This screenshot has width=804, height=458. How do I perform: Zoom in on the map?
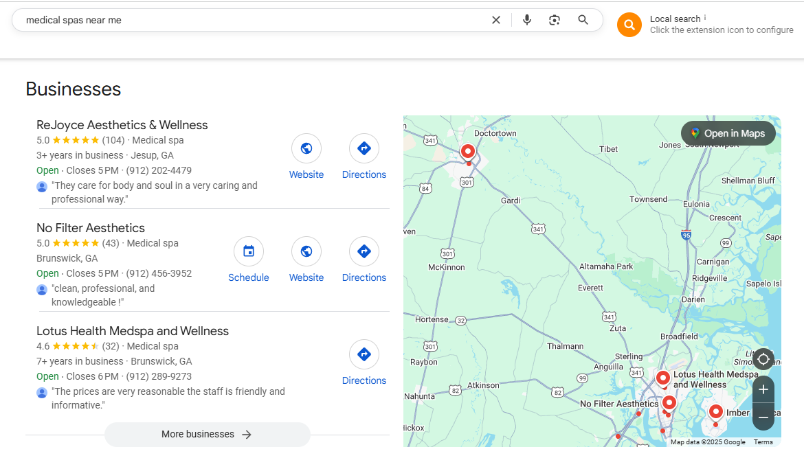click(x=763, y=390)
